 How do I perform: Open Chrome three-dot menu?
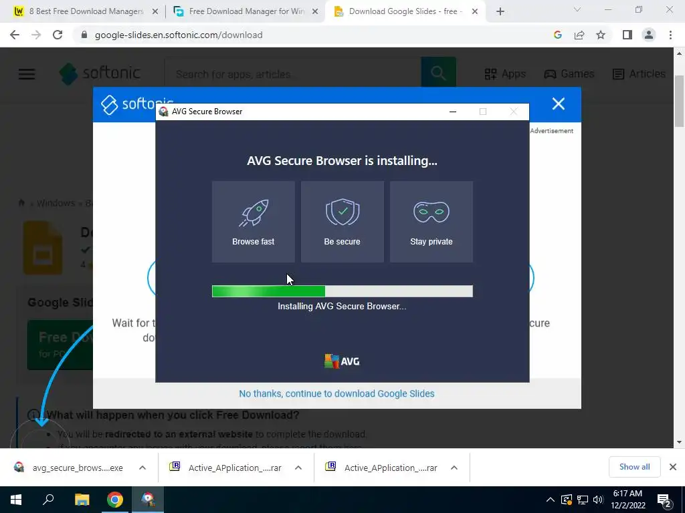tap(670, 35)
